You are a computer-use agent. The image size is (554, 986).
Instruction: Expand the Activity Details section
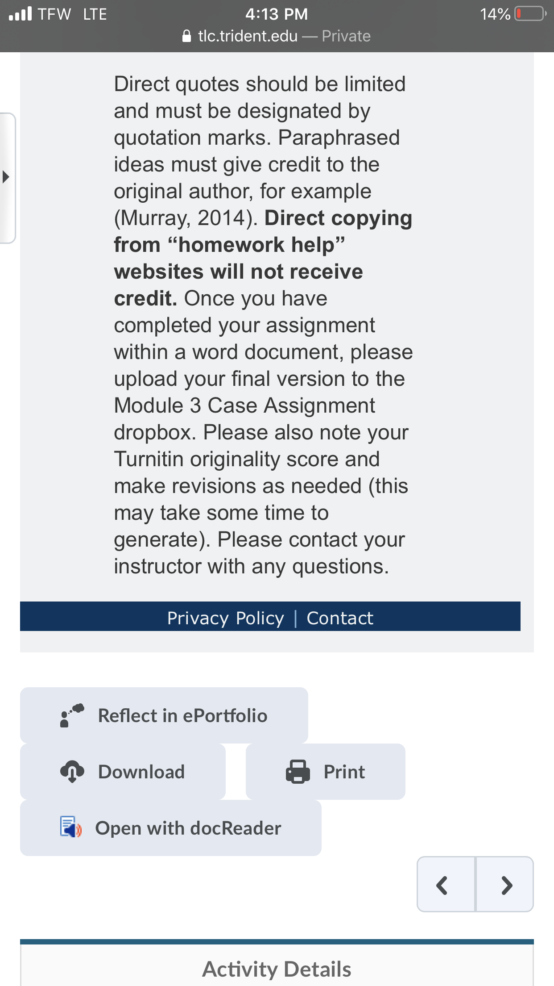click(x=277, y=969)
